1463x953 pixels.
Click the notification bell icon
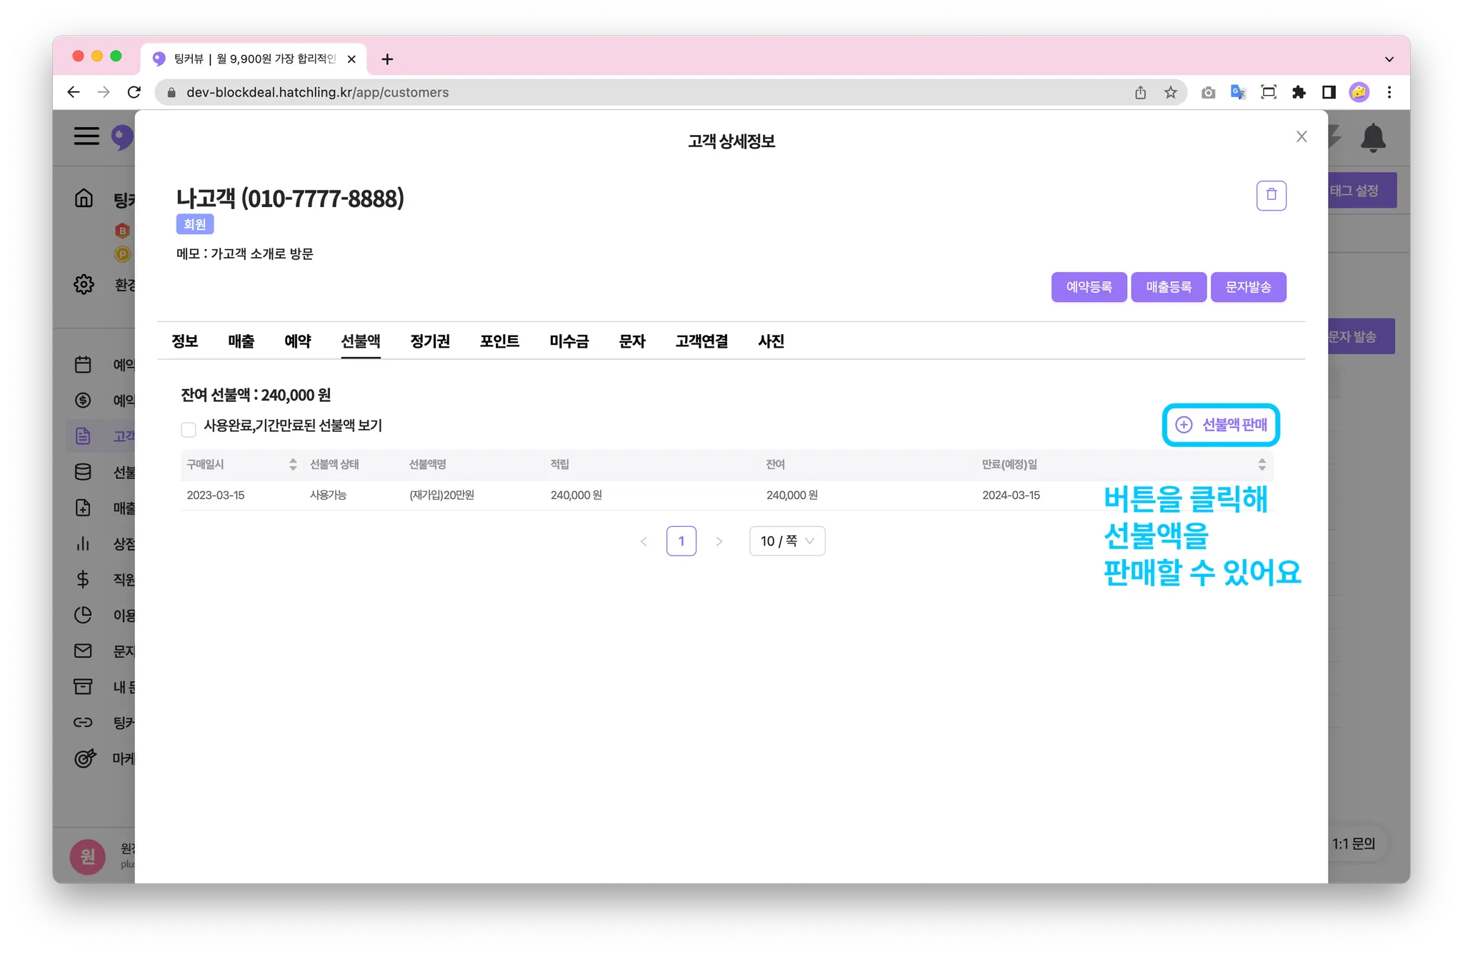tap(1372, 138)
